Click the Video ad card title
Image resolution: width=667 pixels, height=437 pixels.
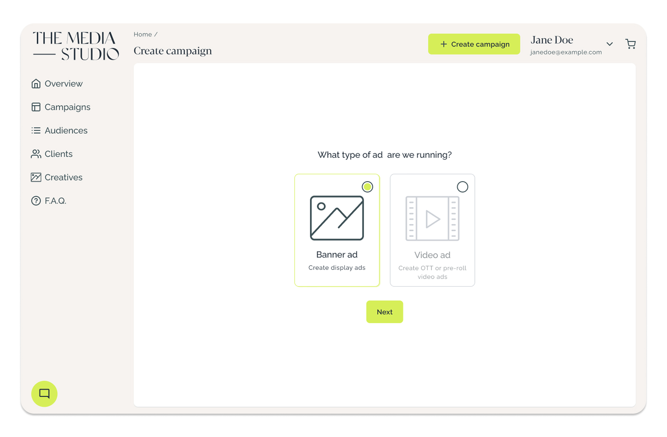coord(432,255)
